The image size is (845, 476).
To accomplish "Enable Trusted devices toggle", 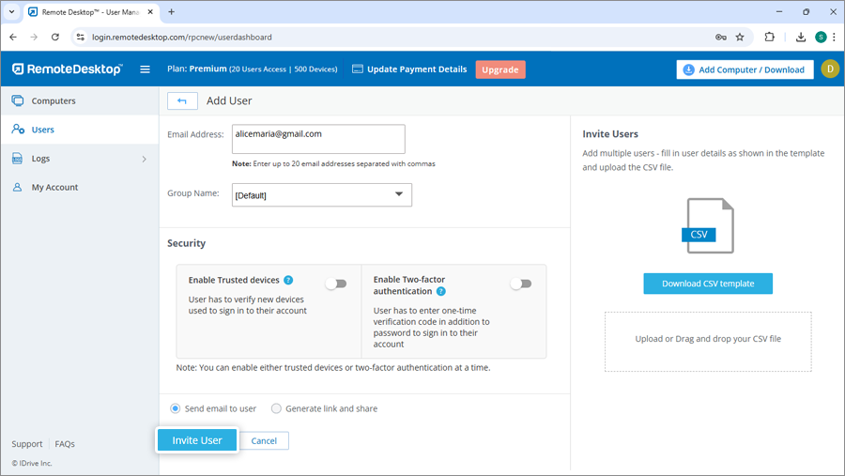I will [336, 284].
